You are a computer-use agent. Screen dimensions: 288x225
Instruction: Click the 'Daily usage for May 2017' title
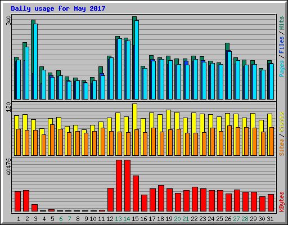pos(58,8)
